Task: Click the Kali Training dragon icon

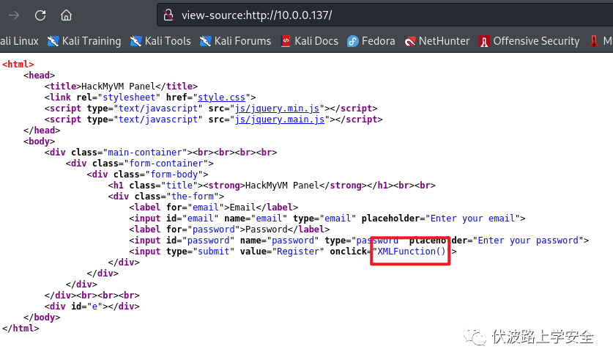Action: [53, 41]
